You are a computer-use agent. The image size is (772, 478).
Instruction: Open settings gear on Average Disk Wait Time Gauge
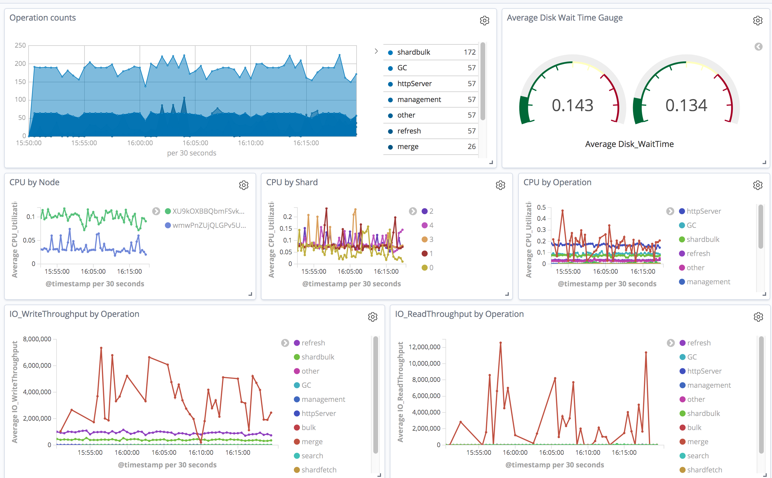(x=758, y=20)
